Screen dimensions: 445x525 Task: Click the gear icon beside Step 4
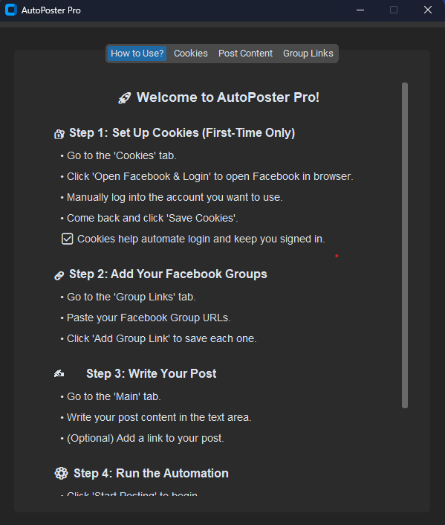[61, 473]
